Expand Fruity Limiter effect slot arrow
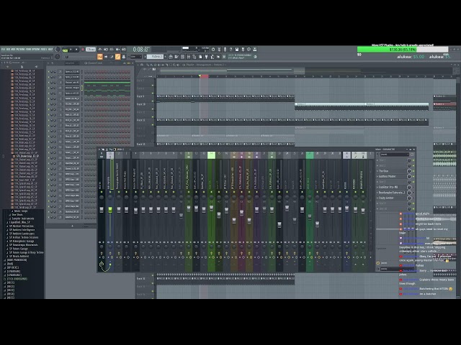The image size is (461, 345). 377,198
